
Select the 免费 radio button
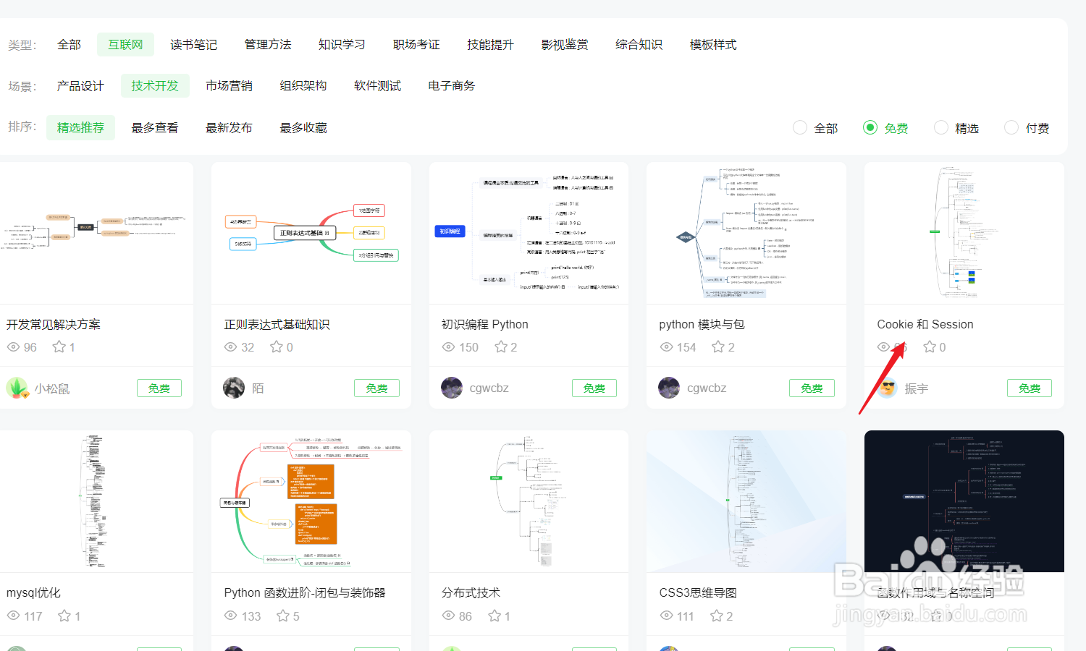[870, 127]
